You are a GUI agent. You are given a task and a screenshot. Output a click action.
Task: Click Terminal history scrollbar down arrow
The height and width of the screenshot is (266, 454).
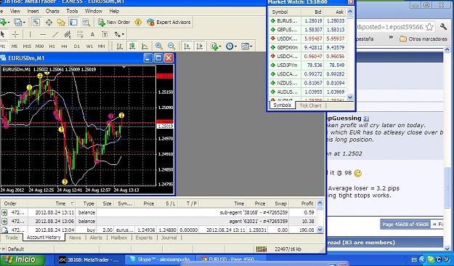(x=320, y=230)
